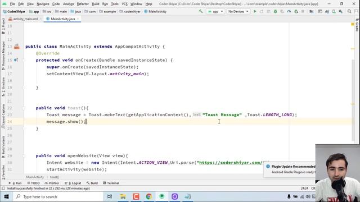360x202 pixels.
Task: Click the codershiyar.com URL in code
Action: coord(230,163)
